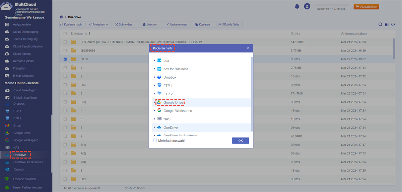Click the Cloud Backup icon in sidebar

pyautogui.click(x=7, y=54)
